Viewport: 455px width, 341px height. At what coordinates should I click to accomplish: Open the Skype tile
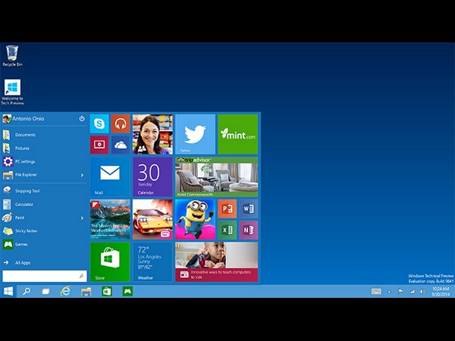pyautogui.click(x=99, y=123)
